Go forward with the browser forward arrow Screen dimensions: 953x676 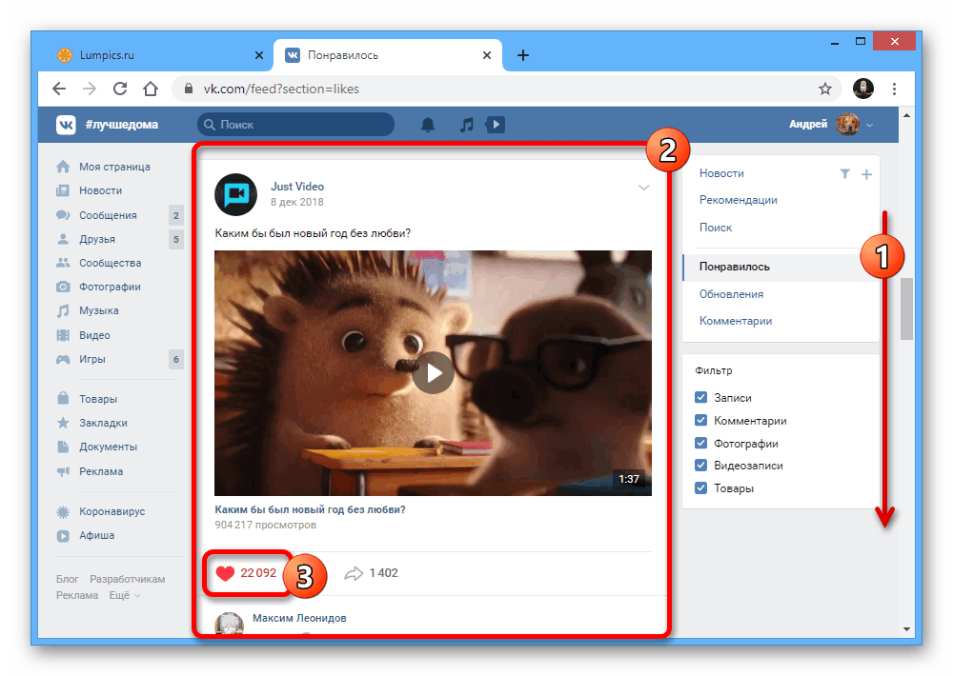click(x=90, y=89)
